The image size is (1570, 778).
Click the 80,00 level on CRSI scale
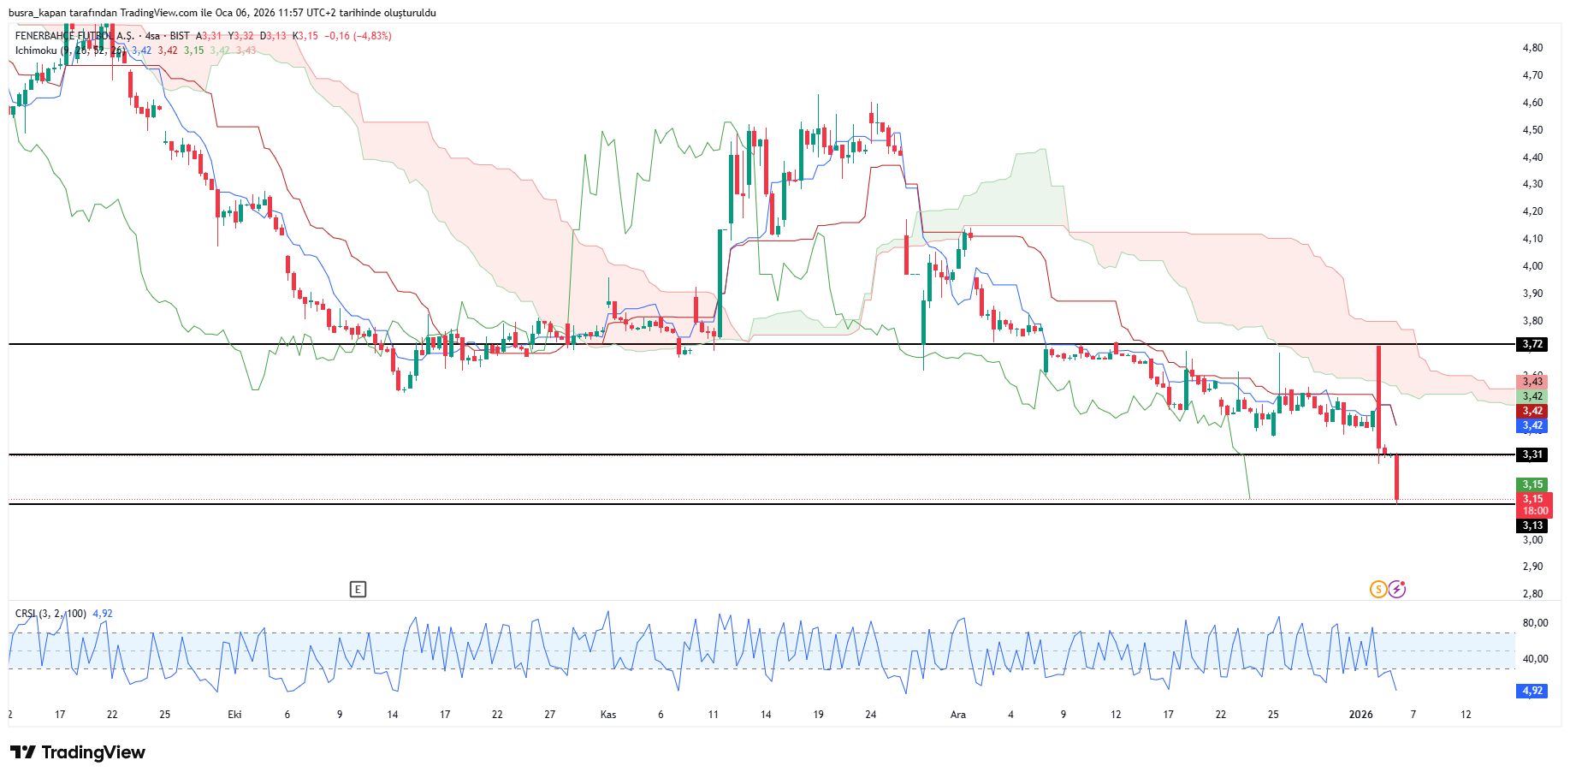[x=1535, y=623]
